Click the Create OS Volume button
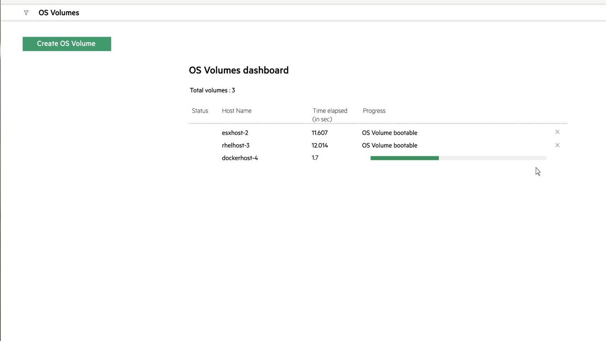 66,44
